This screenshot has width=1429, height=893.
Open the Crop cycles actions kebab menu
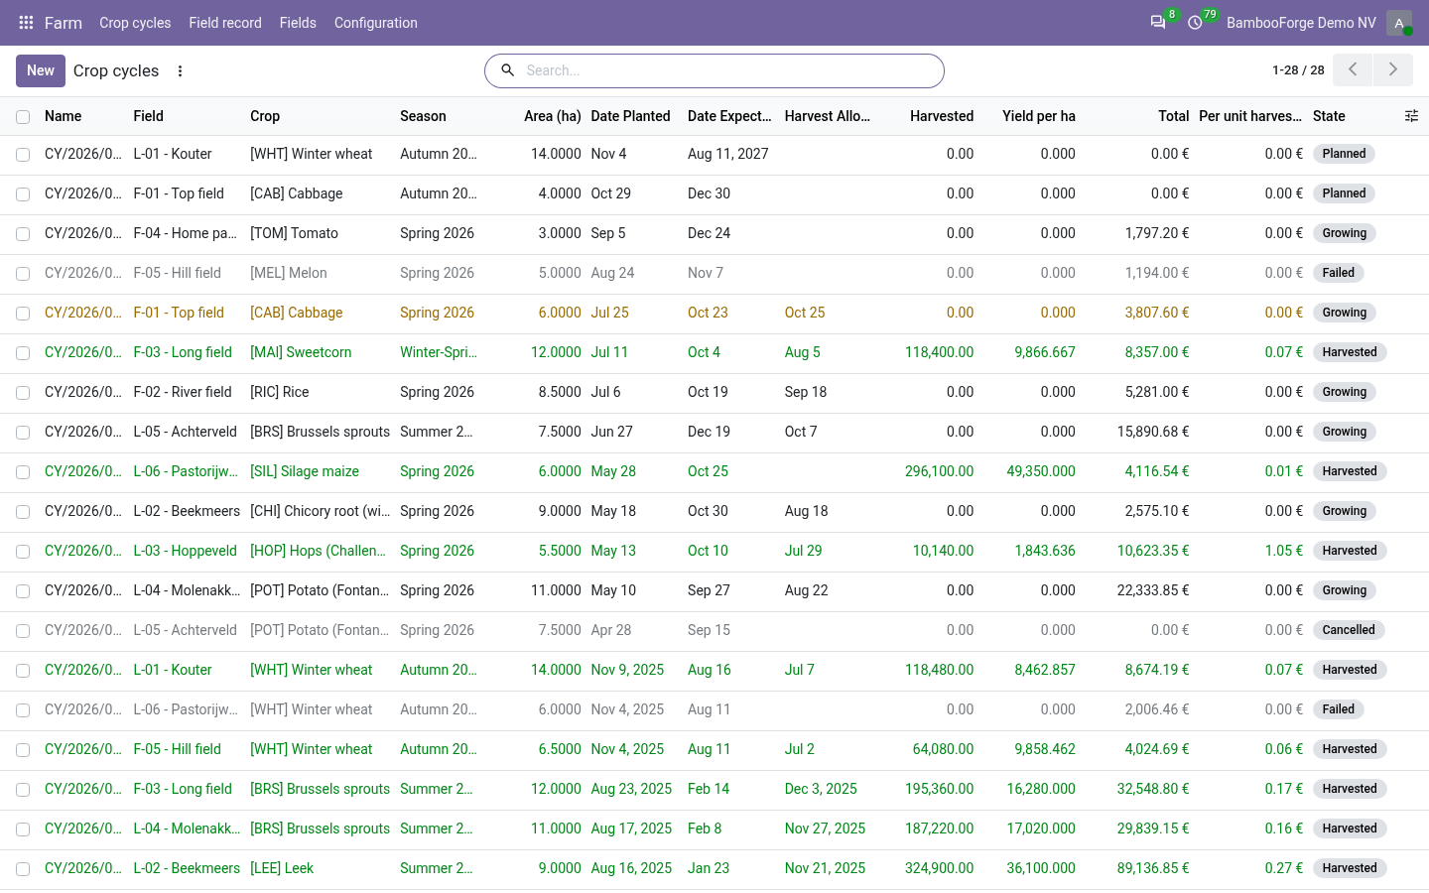[x=180, y=70]
